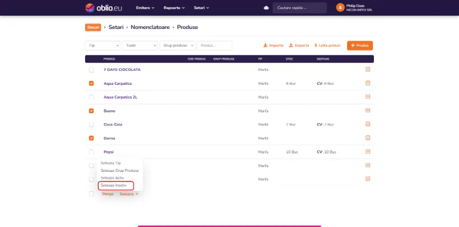Click the oblio.eu logo
This screenshot has width=459, height=227.
[104, 8]
